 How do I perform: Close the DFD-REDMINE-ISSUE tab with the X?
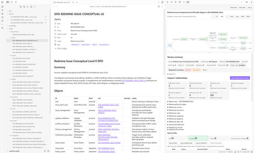point(73,3)
